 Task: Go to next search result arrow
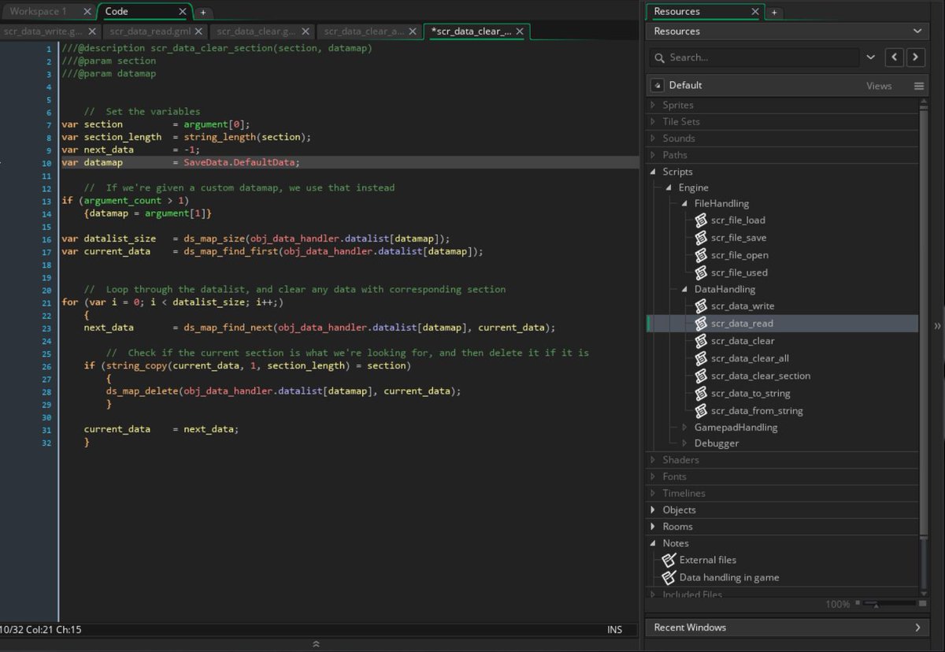(915, 57)
